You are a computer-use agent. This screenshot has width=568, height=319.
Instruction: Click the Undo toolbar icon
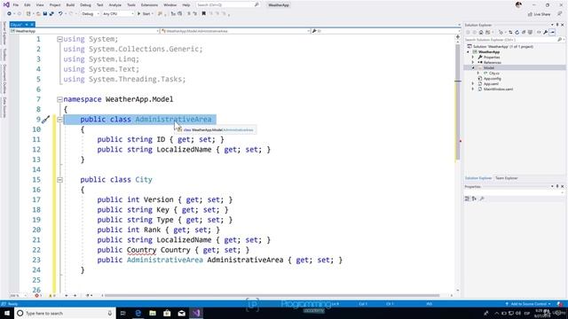pos(60,14)
